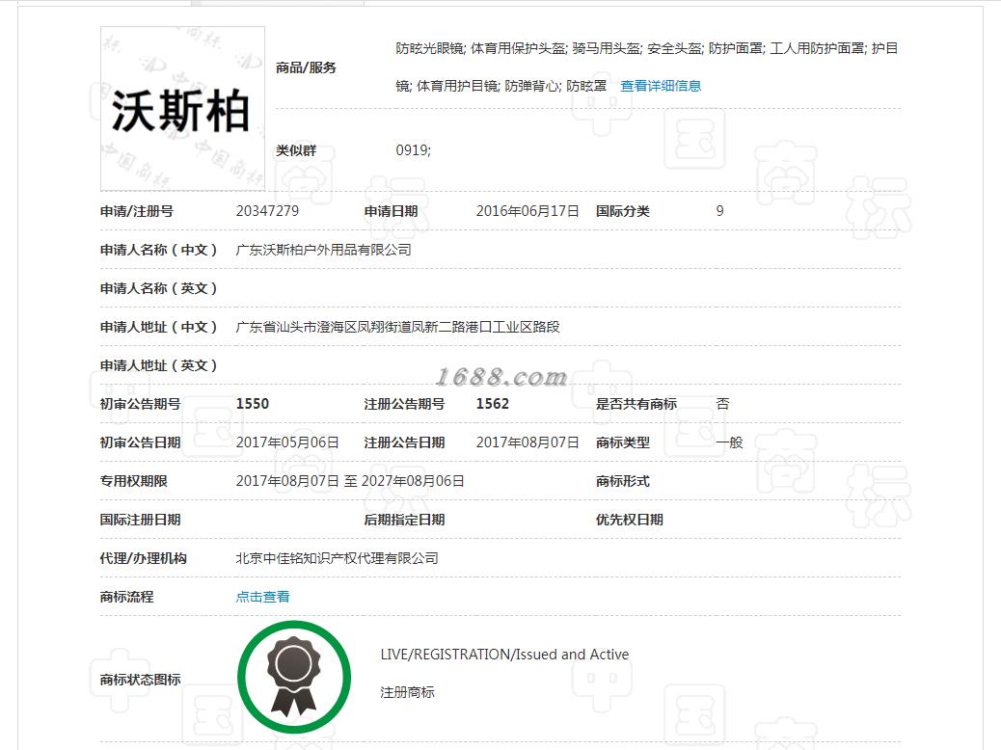Select similar group value 0919;

(x=413, y=150)
